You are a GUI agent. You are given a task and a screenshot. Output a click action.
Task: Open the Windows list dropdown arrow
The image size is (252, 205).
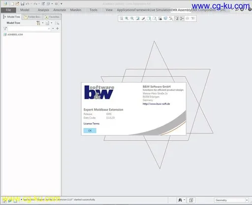point(52,4)
